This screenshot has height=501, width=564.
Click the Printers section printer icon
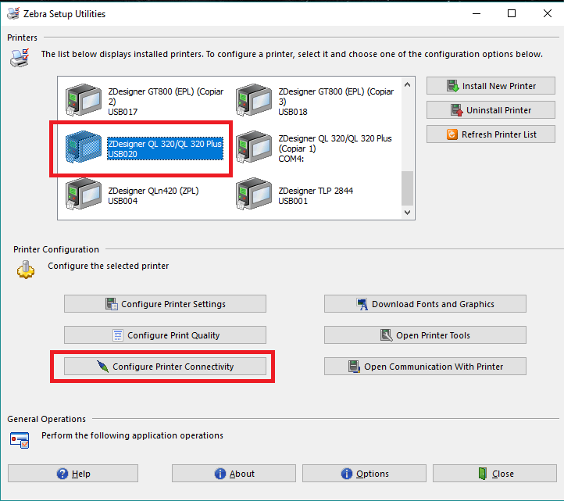pos(20,58)
